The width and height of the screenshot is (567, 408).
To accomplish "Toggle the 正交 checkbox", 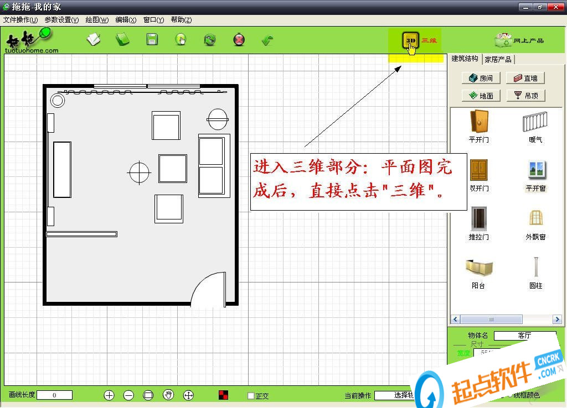I will [x=251, y=396].
